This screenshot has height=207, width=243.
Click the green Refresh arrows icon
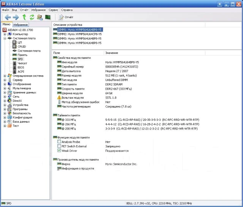click(x=32, y=17)
